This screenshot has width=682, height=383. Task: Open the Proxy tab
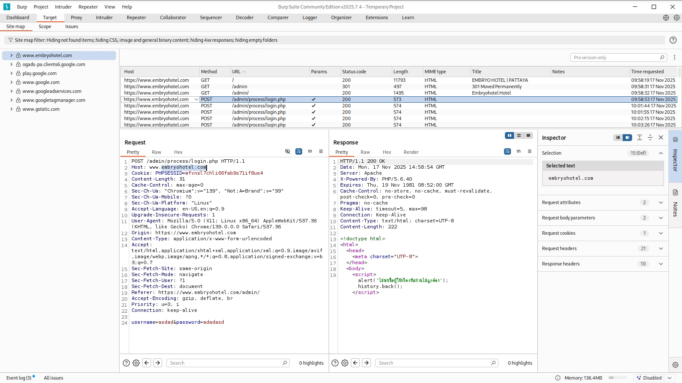(x=76, y=17)
